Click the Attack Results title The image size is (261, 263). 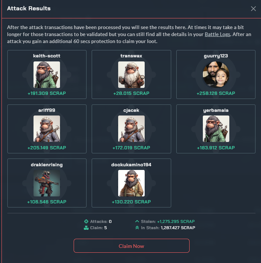point(29,8)
